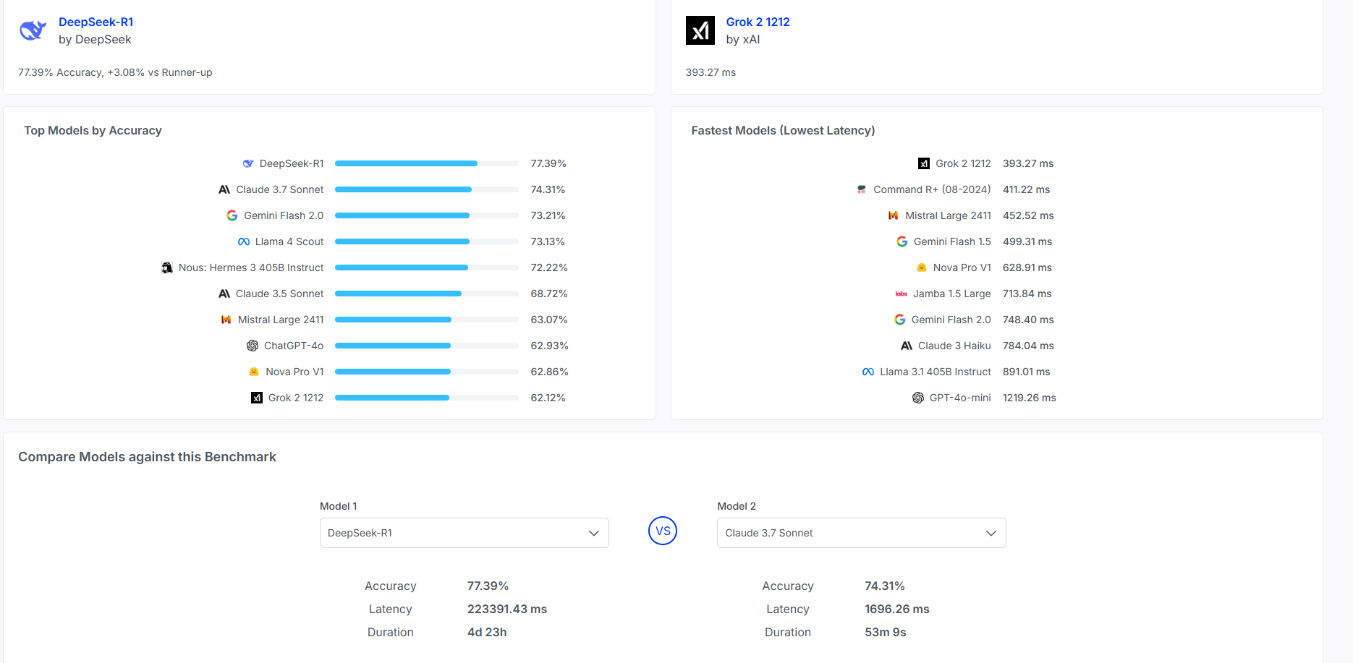Click the AI21 labs icon beside Jamba 1.5 Large
Viewport: 1353px width, 663px height.
coord(902,294)
